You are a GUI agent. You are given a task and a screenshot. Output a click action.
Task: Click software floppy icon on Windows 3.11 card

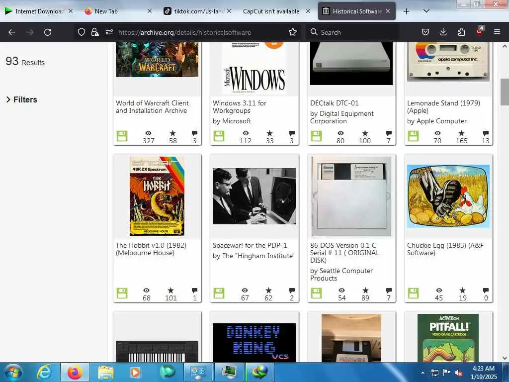[x=219, y=136]
